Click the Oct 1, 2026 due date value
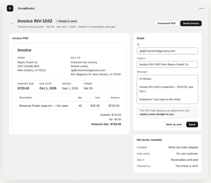 tap(48, 88)
